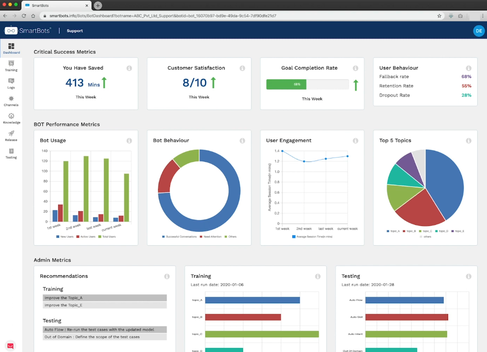Click info icon on Training metrics card

[x=318, y=276]
